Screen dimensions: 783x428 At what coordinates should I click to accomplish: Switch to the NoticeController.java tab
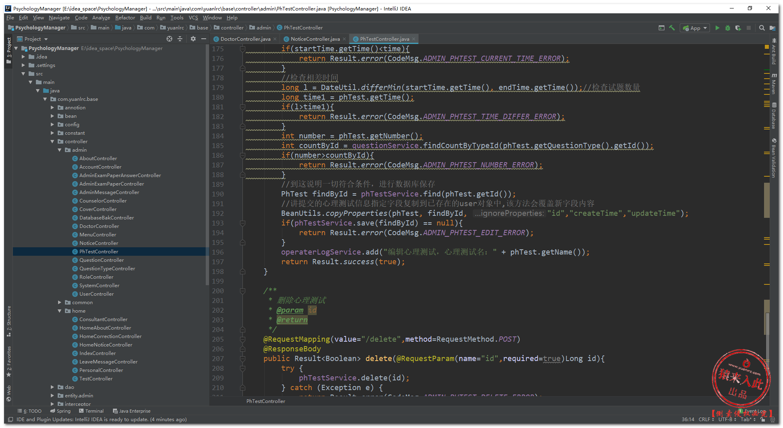tap(315, 39)
